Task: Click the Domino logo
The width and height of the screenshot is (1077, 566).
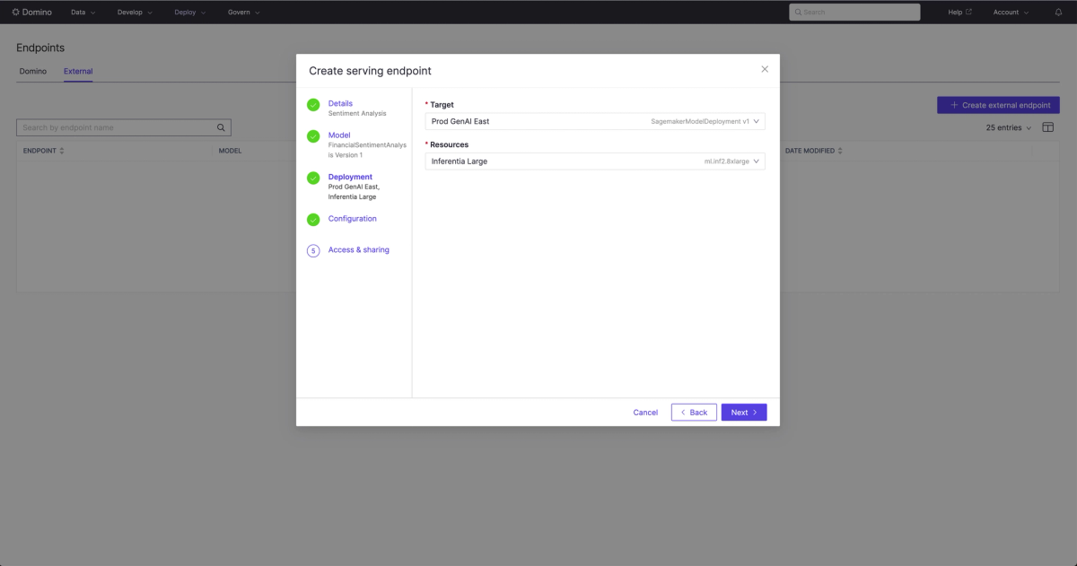Action: 27,12
